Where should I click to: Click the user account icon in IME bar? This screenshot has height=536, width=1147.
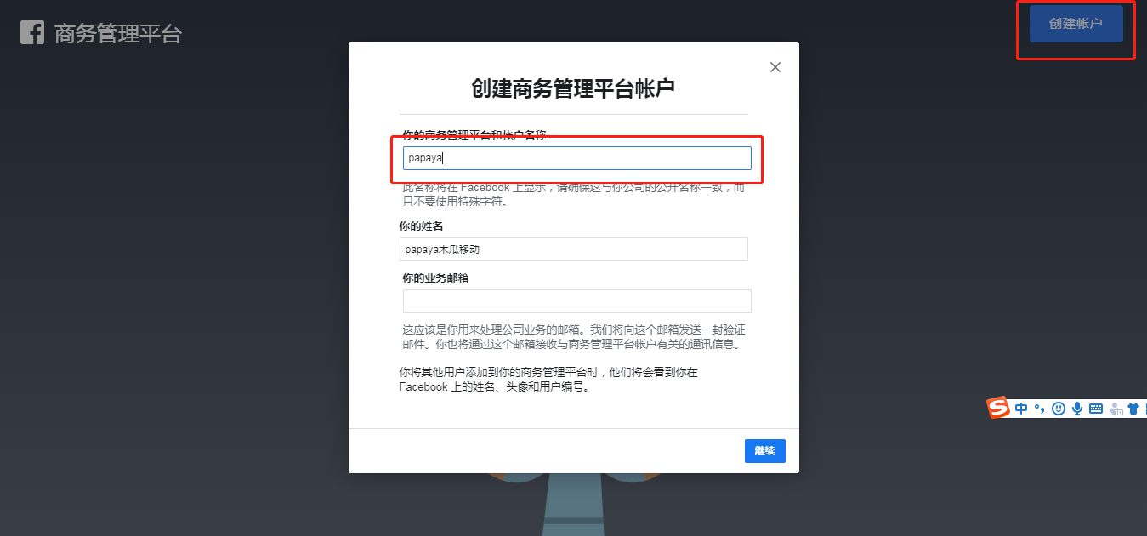pyautogui.click(x=1116, y=409)
